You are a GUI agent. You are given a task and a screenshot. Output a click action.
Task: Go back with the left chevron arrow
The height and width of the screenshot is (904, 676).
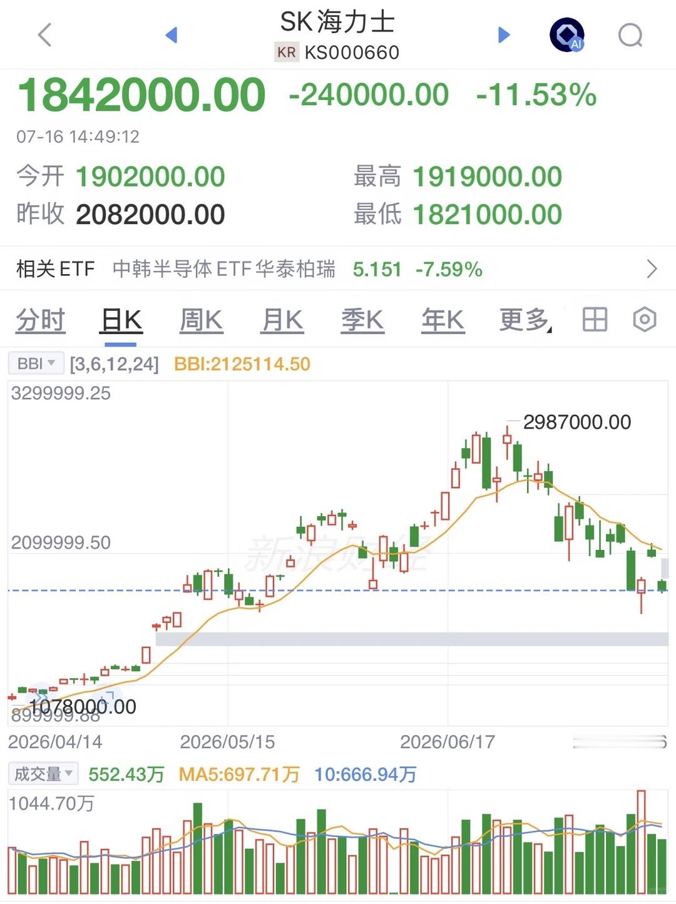tap(44, 35)
